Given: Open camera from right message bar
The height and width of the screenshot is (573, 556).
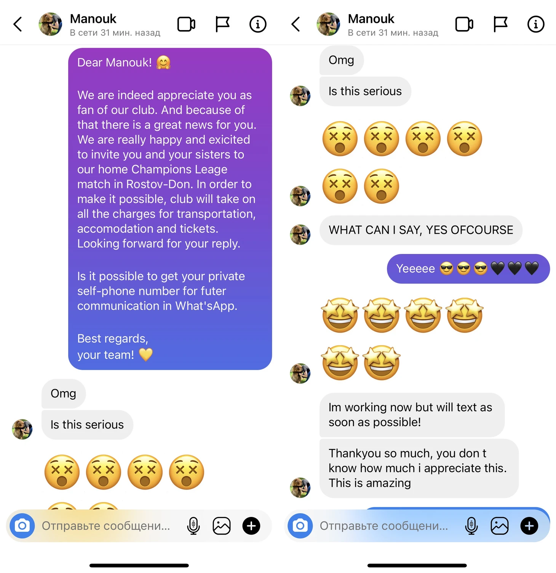Looking at the screenshot, I should click(x=300, y=526).
